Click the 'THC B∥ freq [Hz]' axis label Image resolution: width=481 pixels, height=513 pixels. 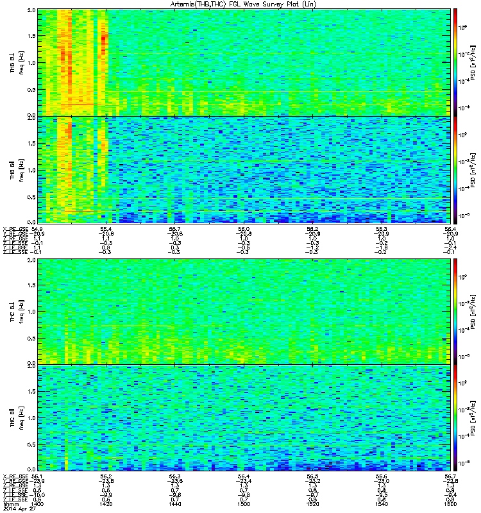tap(17, 418)
